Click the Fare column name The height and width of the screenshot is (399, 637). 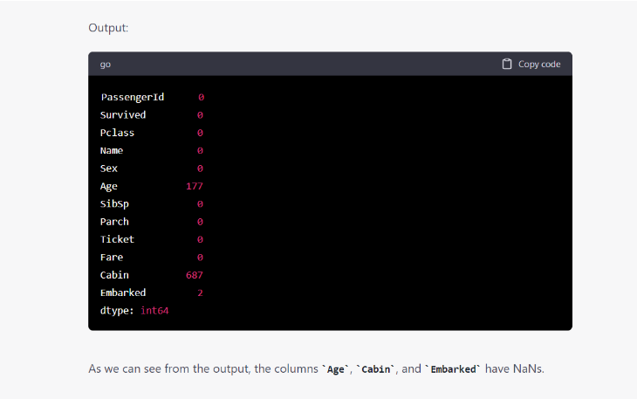[112, 258]
